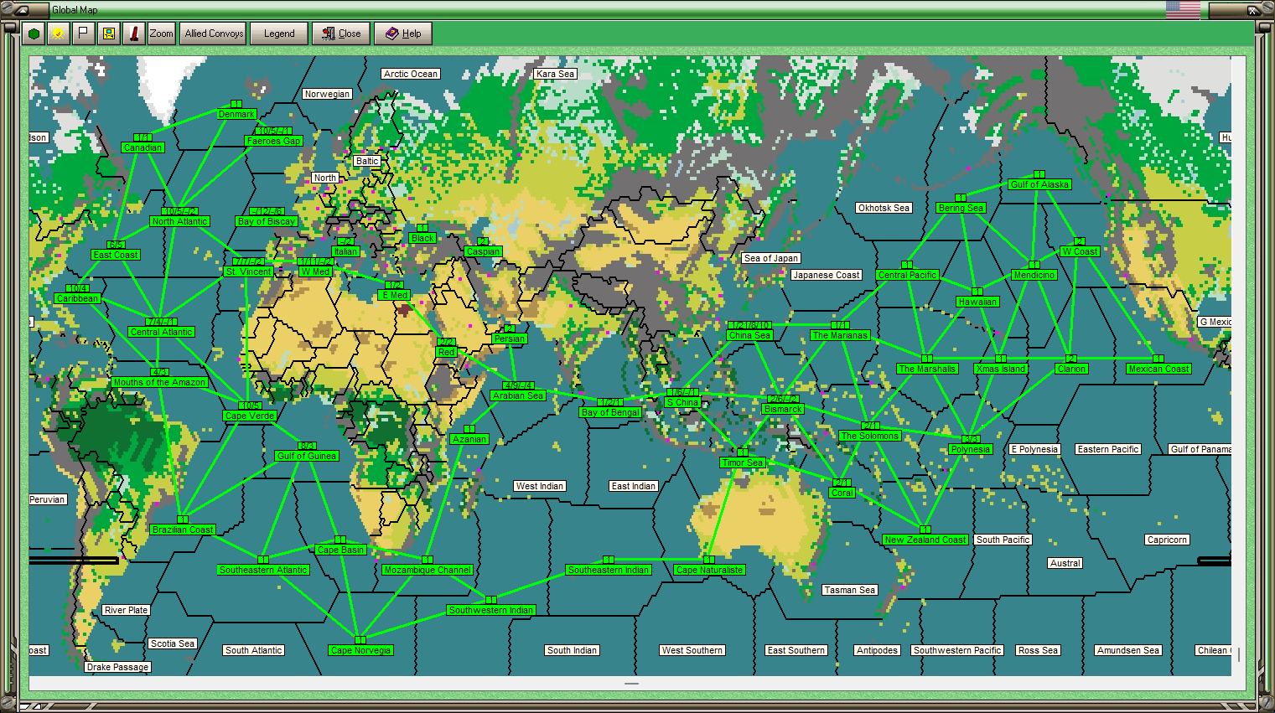The width and height of the screenshot is (1275, 713).
Task: Click the "The Marshalls" zone label
Action: click(x=927, y=369)
